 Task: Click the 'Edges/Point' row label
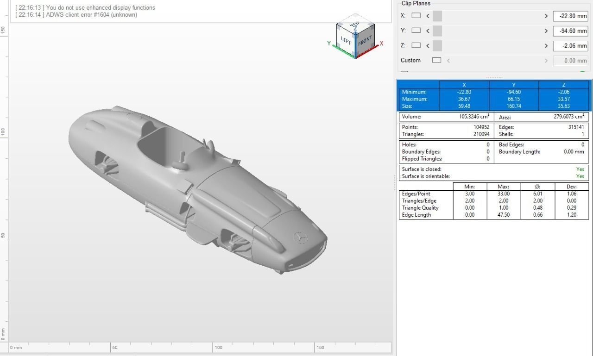tap(416, 194)
